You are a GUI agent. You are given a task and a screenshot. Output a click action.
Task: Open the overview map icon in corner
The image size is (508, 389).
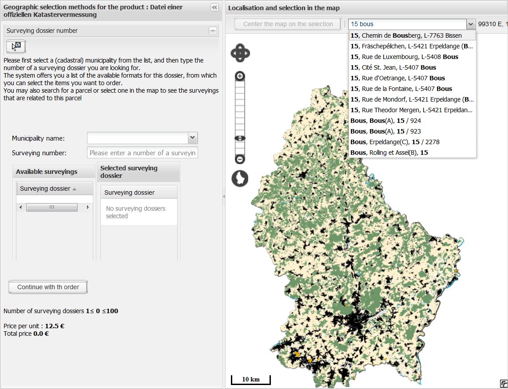pos(503,384)
